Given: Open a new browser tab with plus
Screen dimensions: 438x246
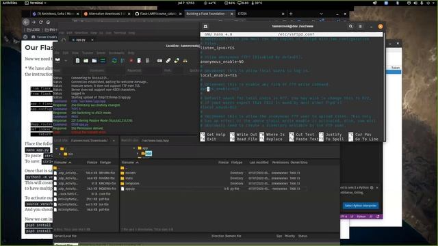Looking at the screenshot, I should 291,14.
